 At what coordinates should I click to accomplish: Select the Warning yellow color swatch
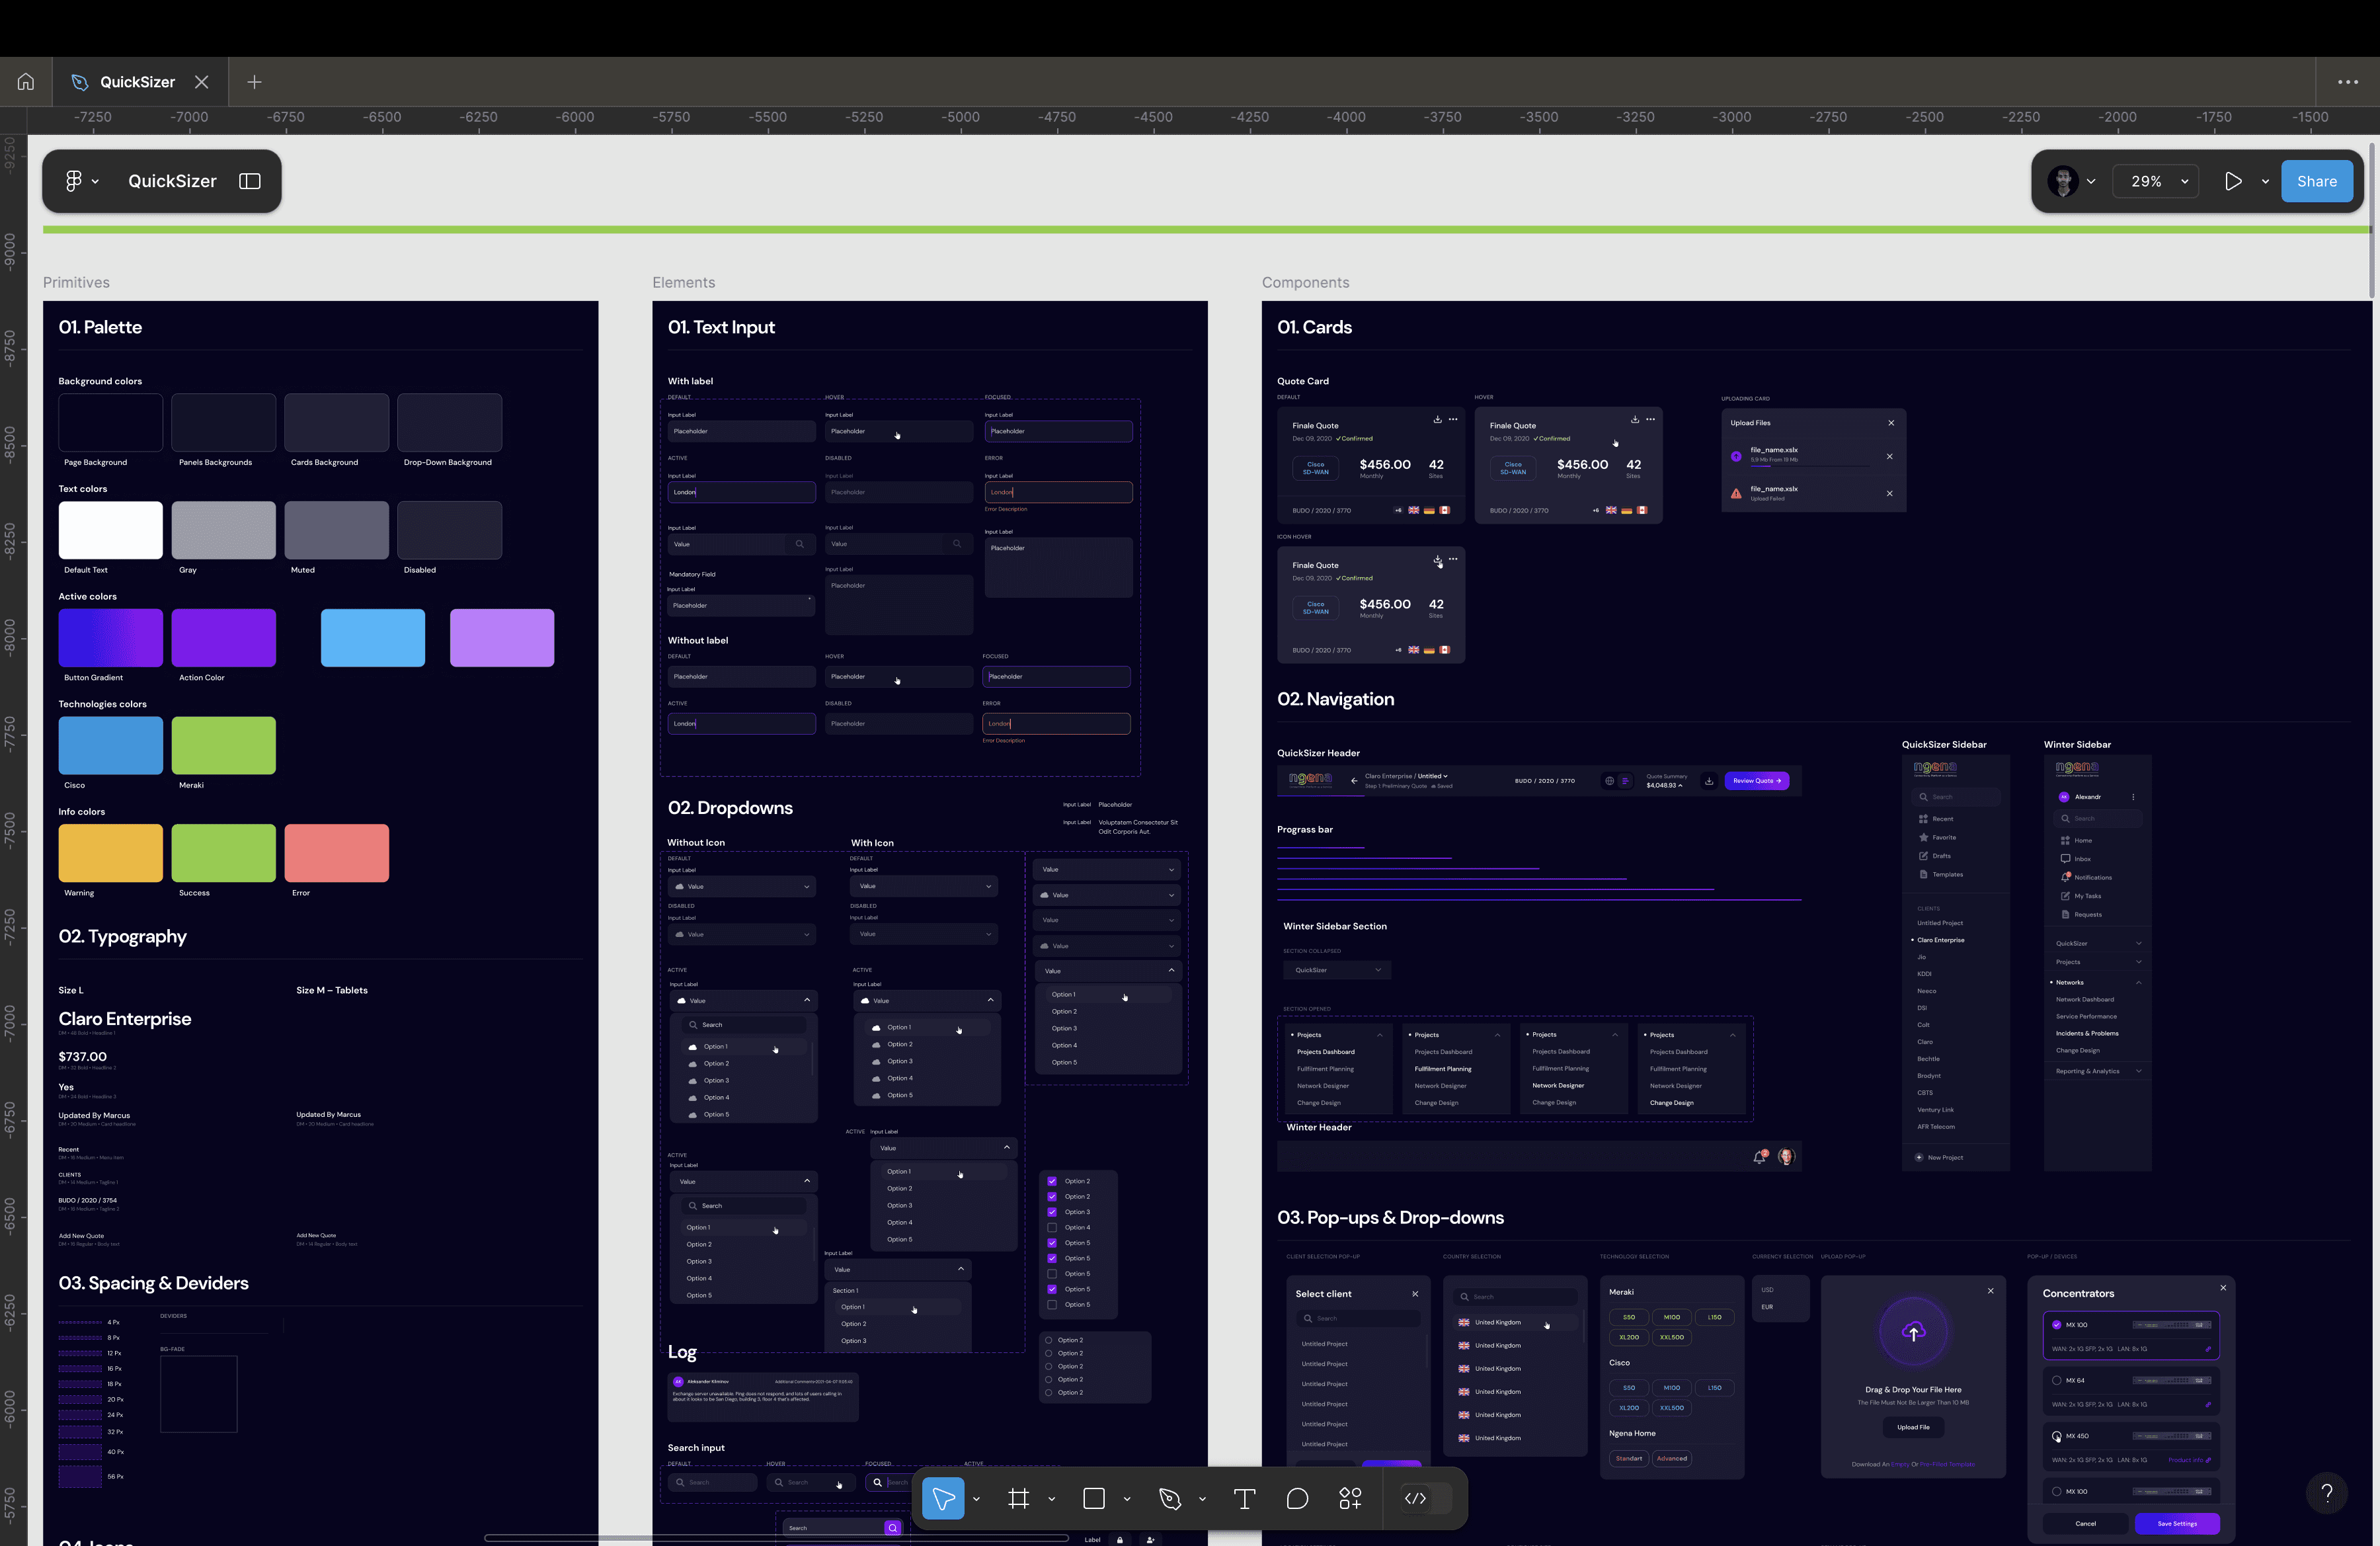click(x=111, y=853)
